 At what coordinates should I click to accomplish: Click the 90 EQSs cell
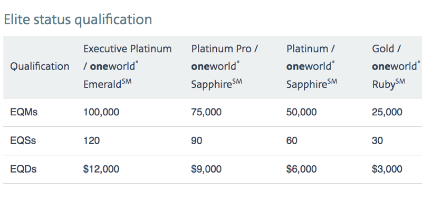(x=197, y=141)
